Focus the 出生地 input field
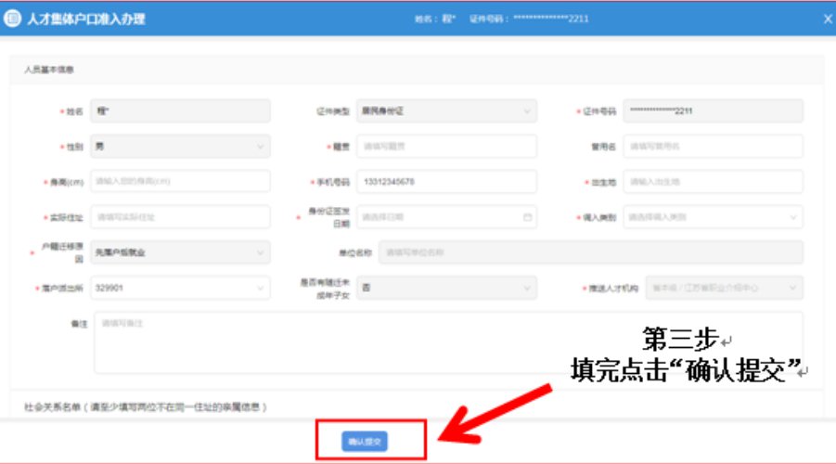Screen dimensions: 836x464 click(x=713, y=182)
